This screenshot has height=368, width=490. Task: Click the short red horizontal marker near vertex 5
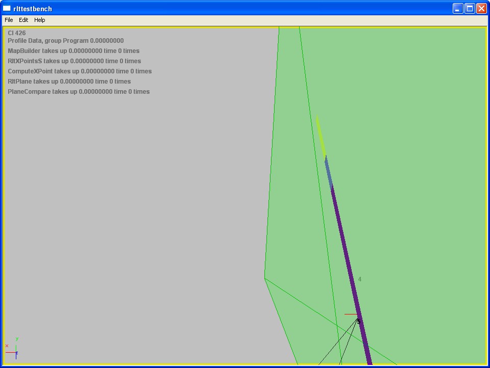click(x=350, y=314)
